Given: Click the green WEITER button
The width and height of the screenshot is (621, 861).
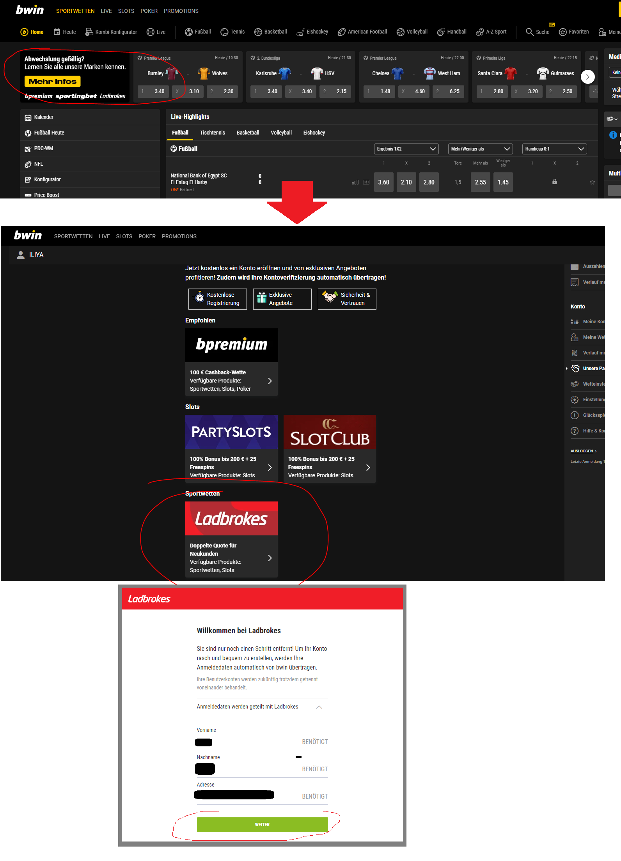Looking at the screenshot, I should pyautogui.click(x=263, y=825).
